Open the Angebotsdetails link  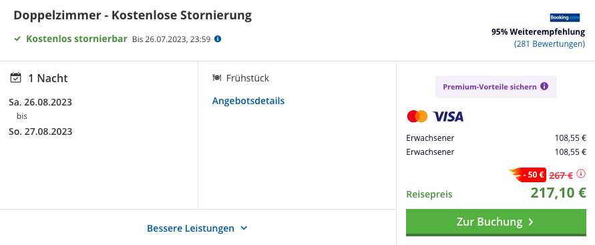pos(248,101)
